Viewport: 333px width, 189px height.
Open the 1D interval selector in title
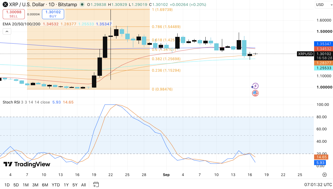pos(51,4)
